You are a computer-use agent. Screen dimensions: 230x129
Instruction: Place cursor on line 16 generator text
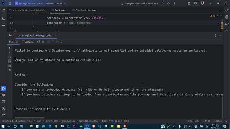point(69,23)
